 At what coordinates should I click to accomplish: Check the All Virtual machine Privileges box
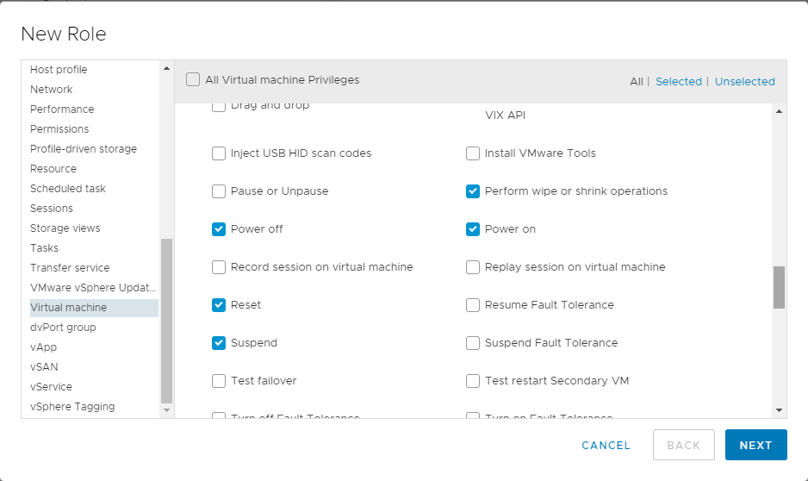click(x=193, y=80)
